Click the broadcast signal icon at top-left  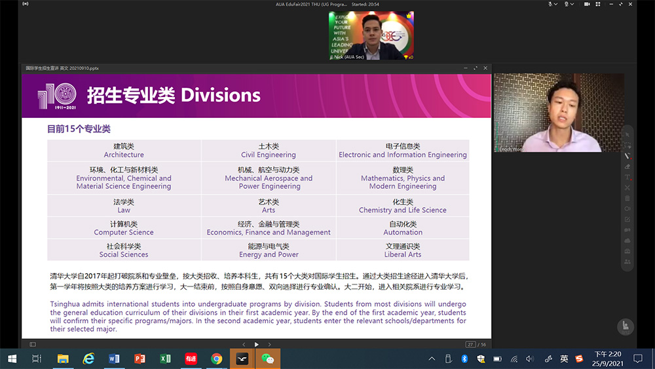[x=26, y=4]
